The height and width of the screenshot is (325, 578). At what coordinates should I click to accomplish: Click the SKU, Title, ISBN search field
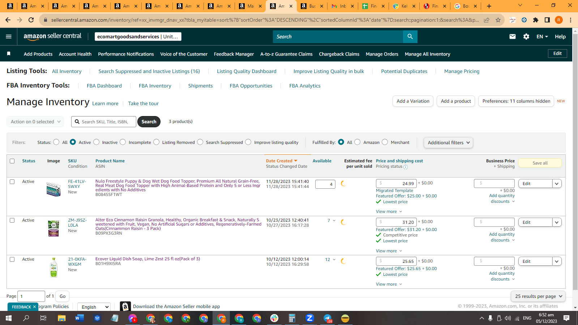104,122
